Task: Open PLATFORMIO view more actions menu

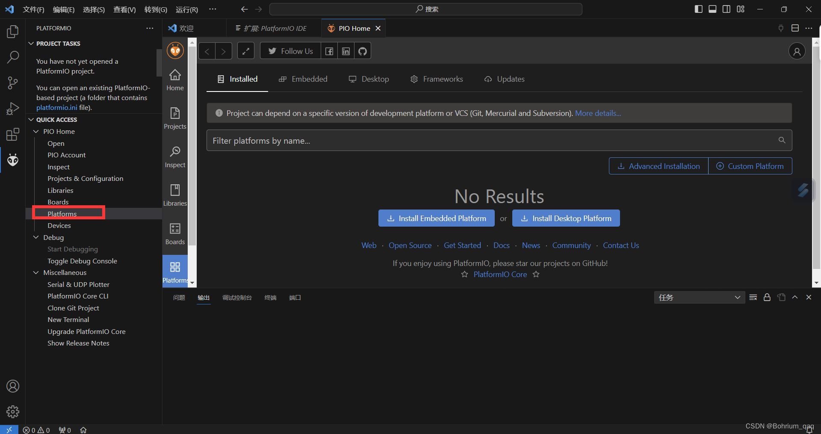Action: [150, 28]
